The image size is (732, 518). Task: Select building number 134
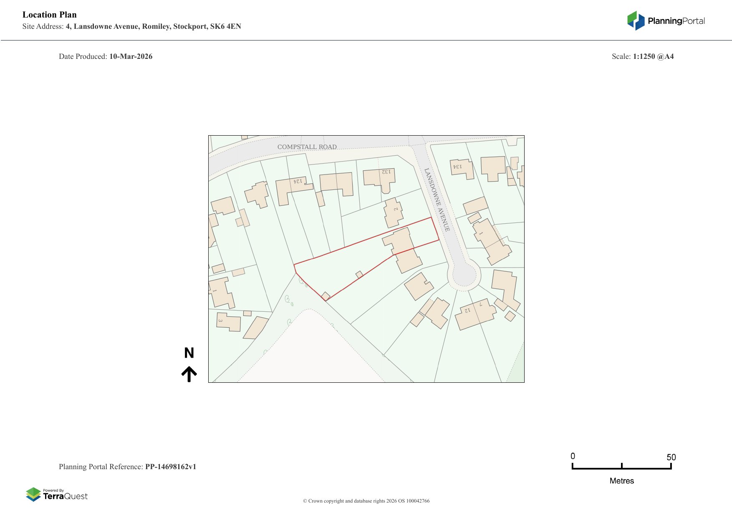pos(462,168)
